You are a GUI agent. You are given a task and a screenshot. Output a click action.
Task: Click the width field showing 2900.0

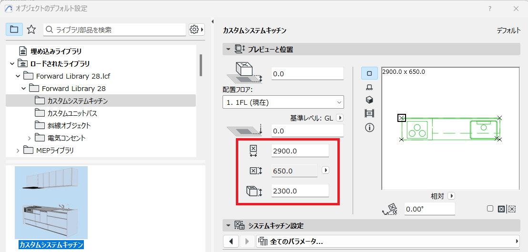click(300, 151)
